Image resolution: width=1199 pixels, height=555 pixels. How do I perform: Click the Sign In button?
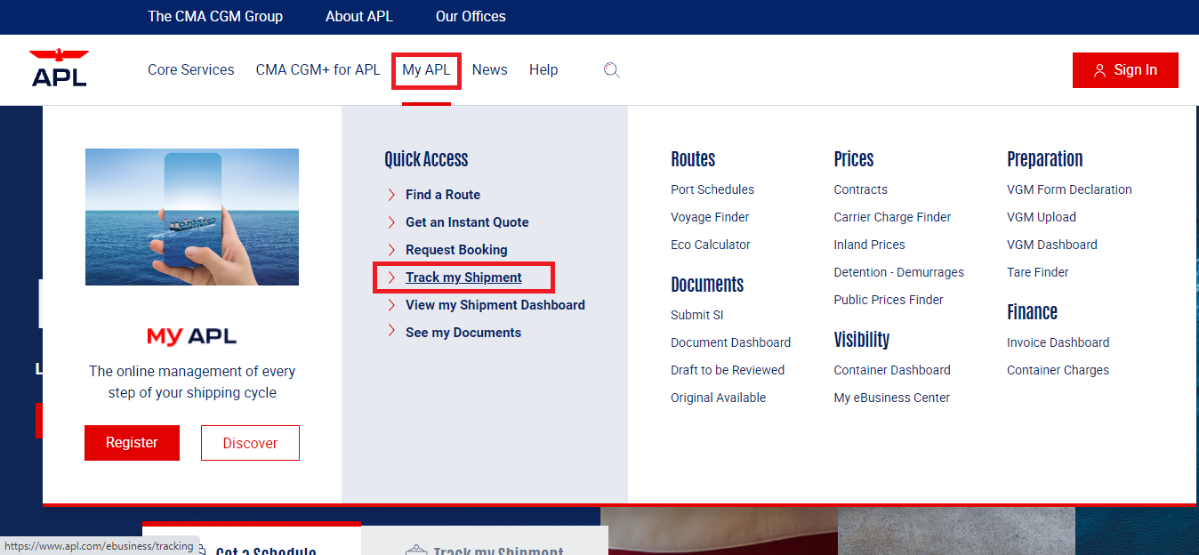point(1125,70)
